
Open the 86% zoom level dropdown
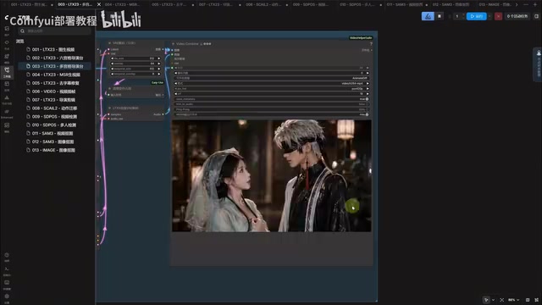click(x=514, y=300)
